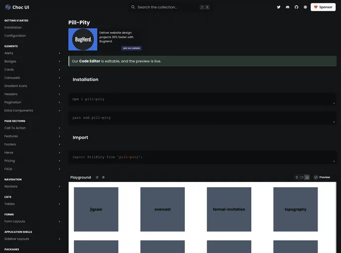Open the Pricing menu item

(32, 161)
